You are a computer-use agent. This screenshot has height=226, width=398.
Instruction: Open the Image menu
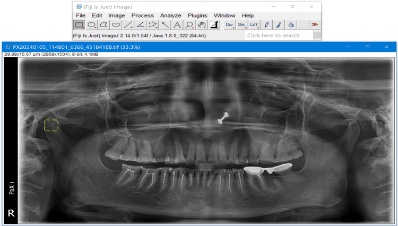pos(117,15)
